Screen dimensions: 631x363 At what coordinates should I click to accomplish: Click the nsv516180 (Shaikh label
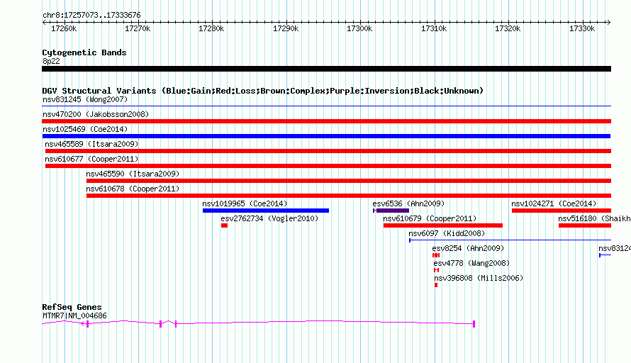point(594,218)
